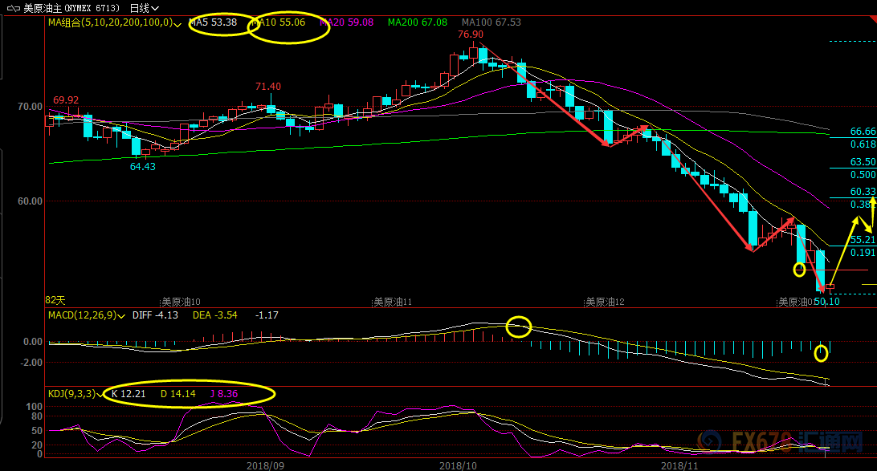Click the green MA200 67.08 legend
This screenshot has height=471, width=877.
coord(417,22)
